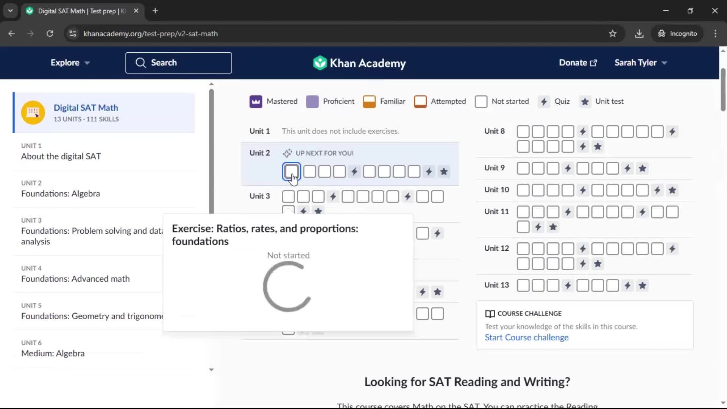The height and width of the screenshot is (409, 727).
Task: Open the Unit 13 unit test star
Action: tap(643, 286)
